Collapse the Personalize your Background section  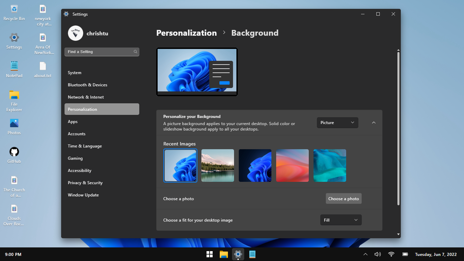(374, 123)
